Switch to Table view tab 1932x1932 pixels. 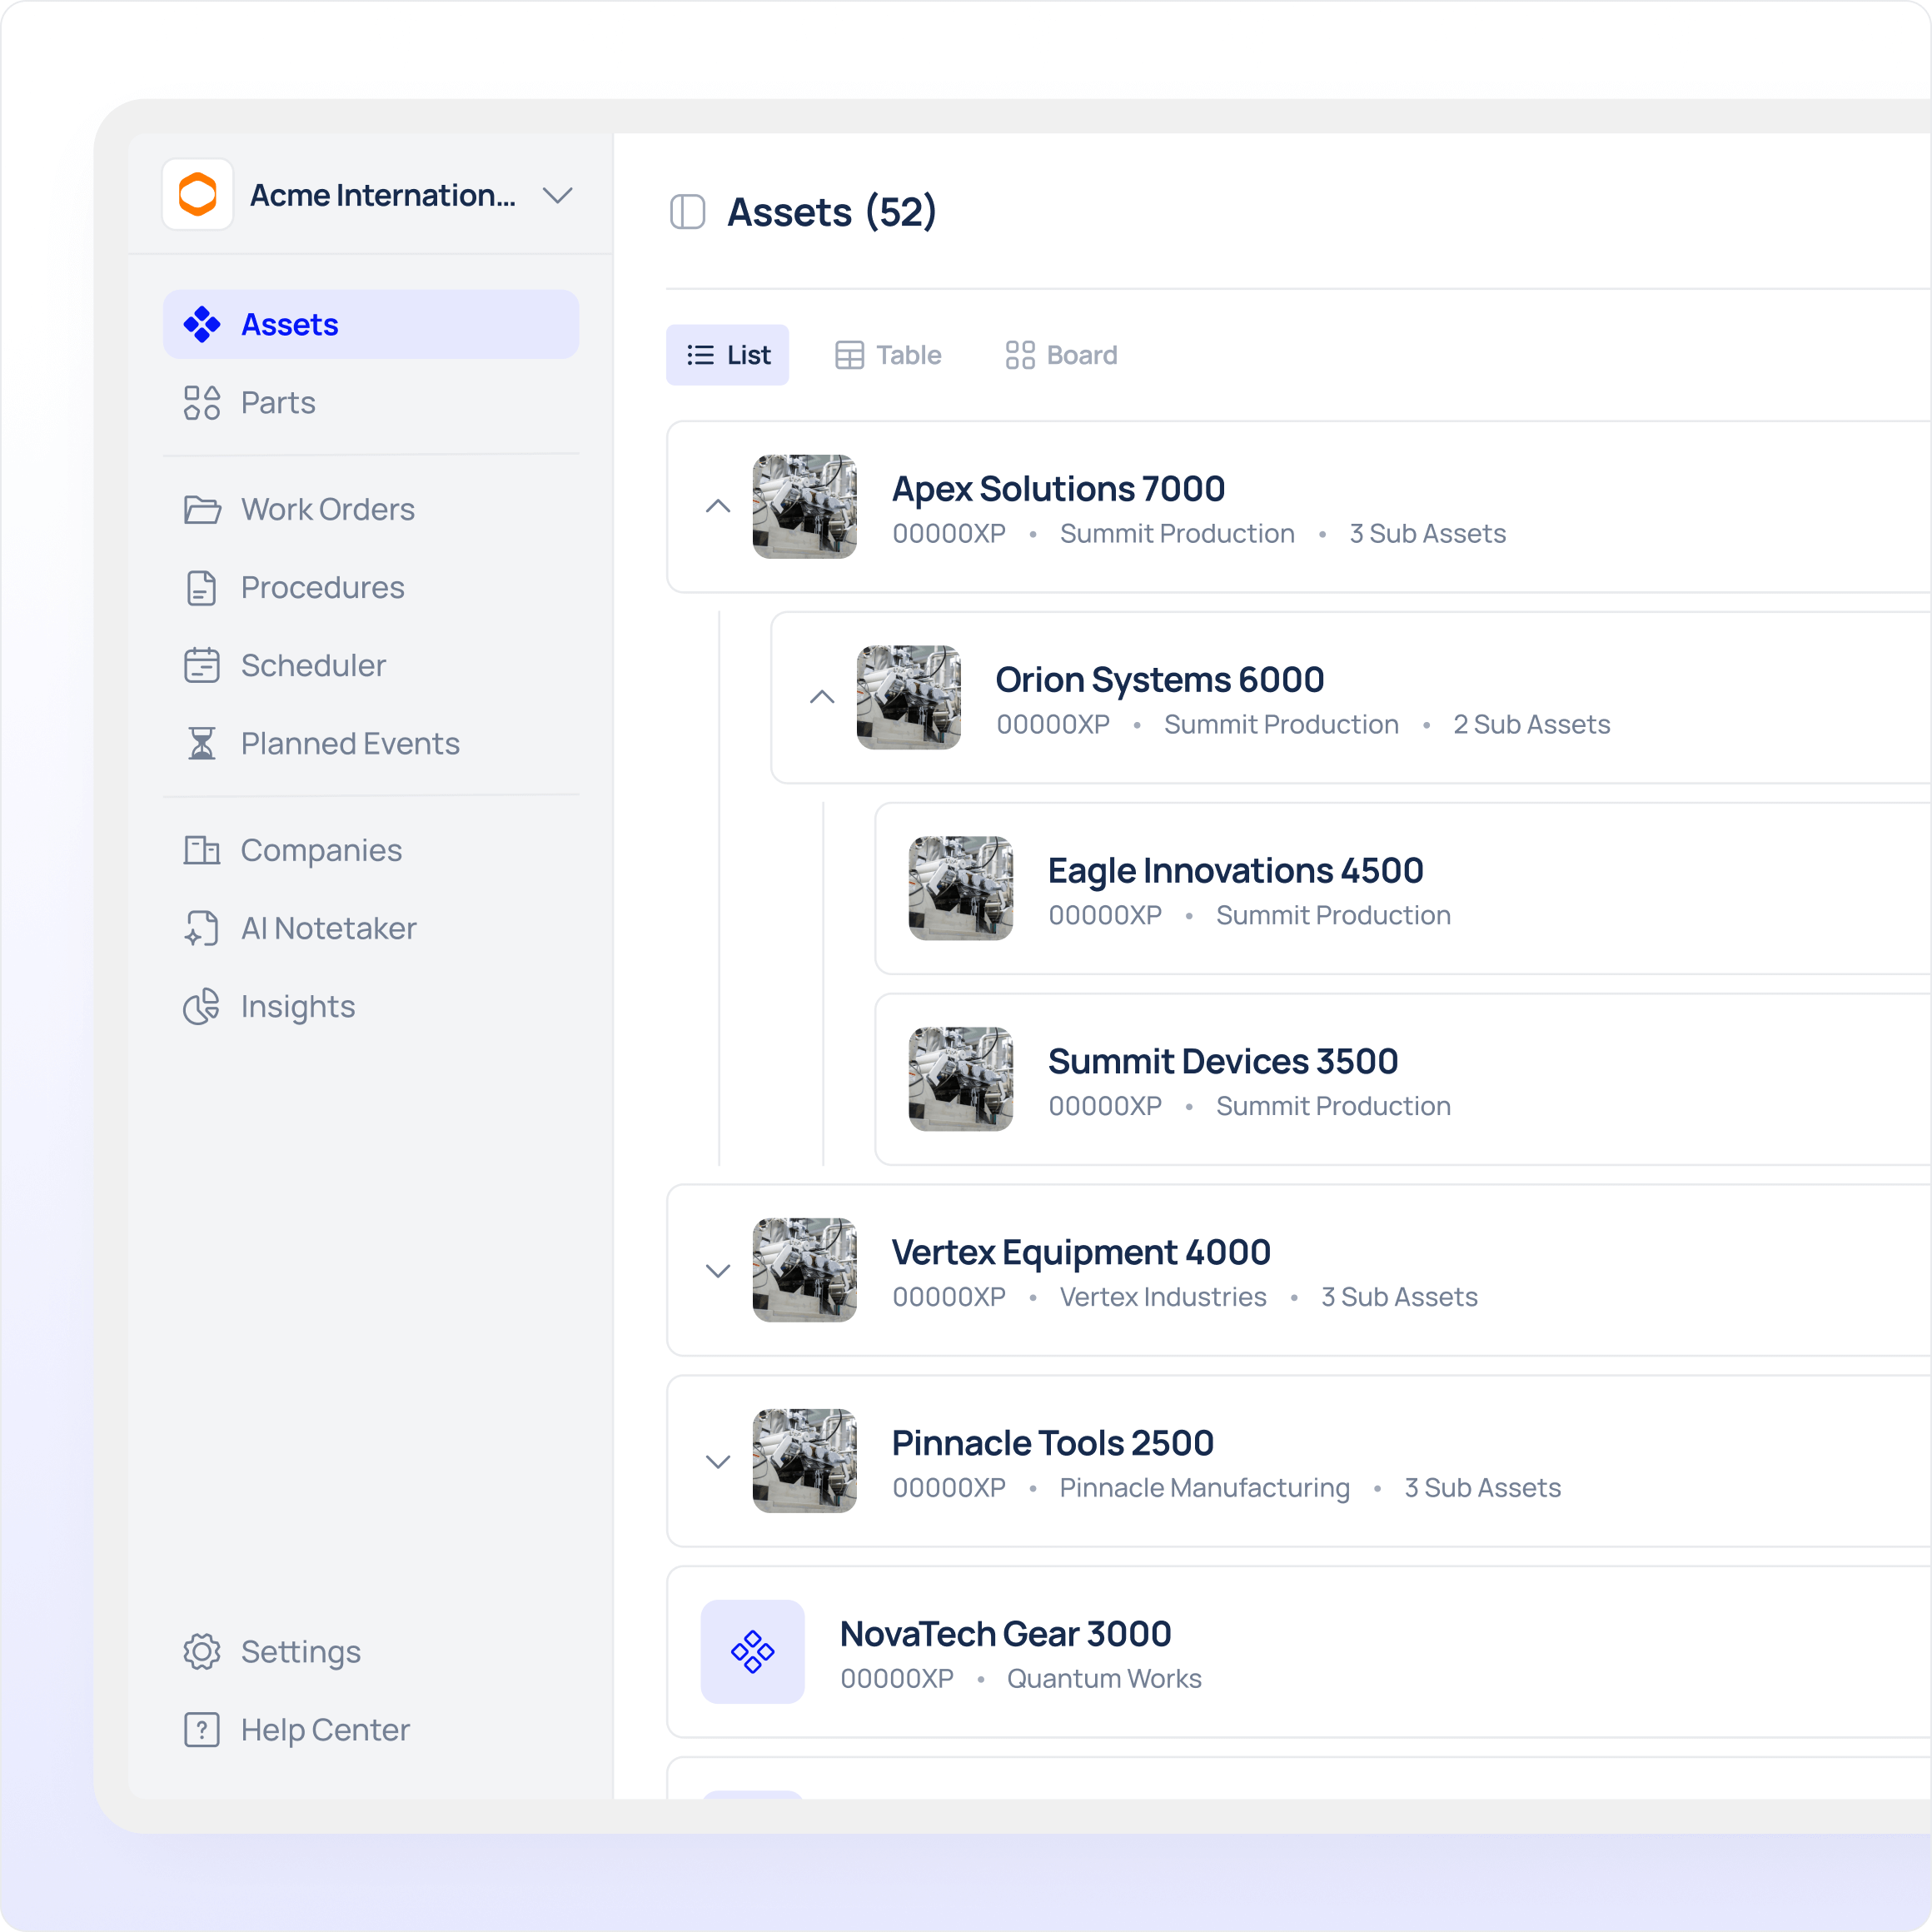(x=888, y=355)
